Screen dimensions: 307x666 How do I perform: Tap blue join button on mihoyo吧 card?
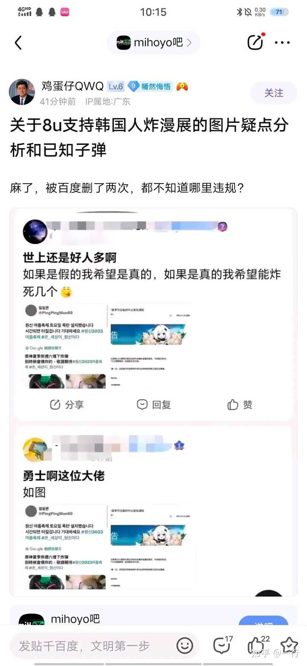click(x=264, y=621)
